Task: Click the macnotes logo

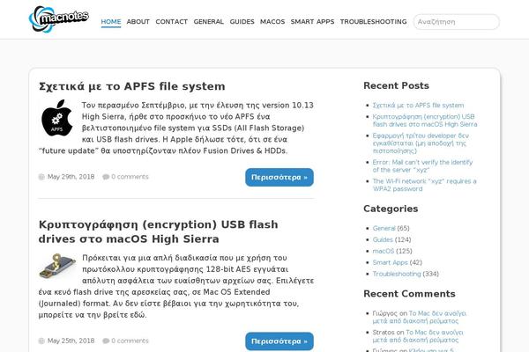Action: [59, 18]
